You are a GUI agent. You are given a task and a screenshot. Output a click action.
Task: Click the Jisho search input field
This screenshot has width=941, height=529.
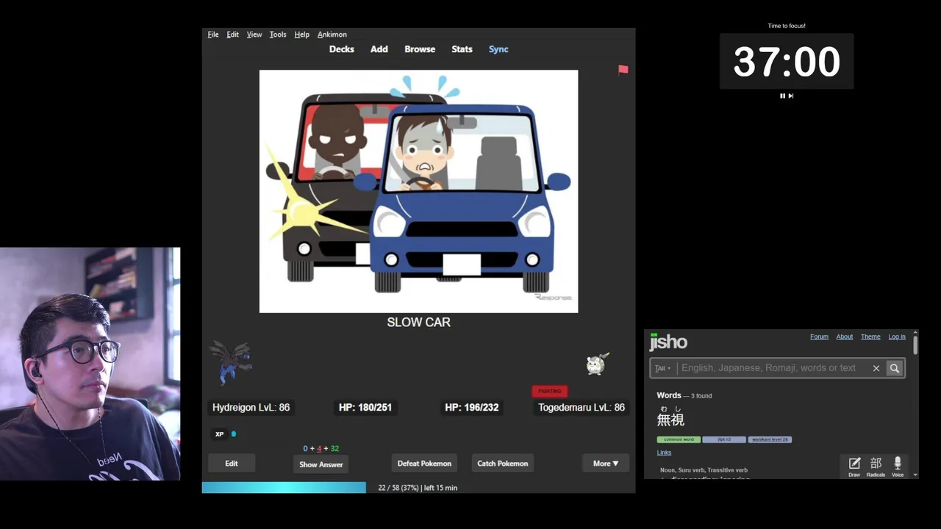pyautogui.click(x=768, y=368)
